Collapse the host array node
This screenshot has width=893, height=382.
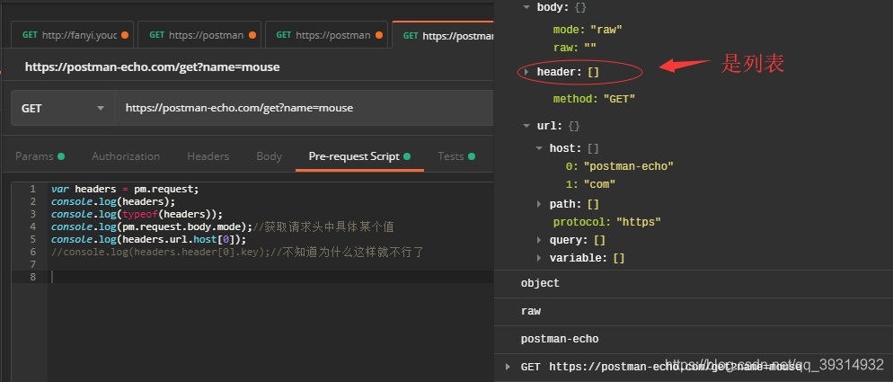[540, 148]
